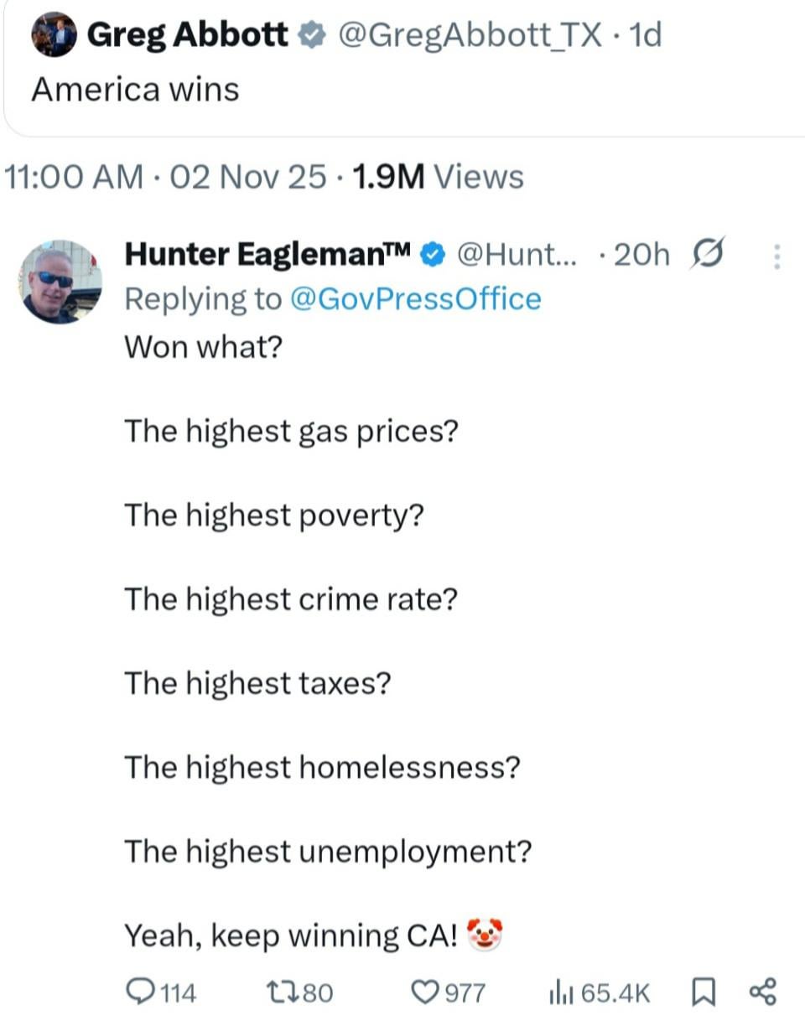The height and width of the screenshot is (1026, 805).
Task: Click the Hunter Eagleman display name
Action: click(268, 255)
